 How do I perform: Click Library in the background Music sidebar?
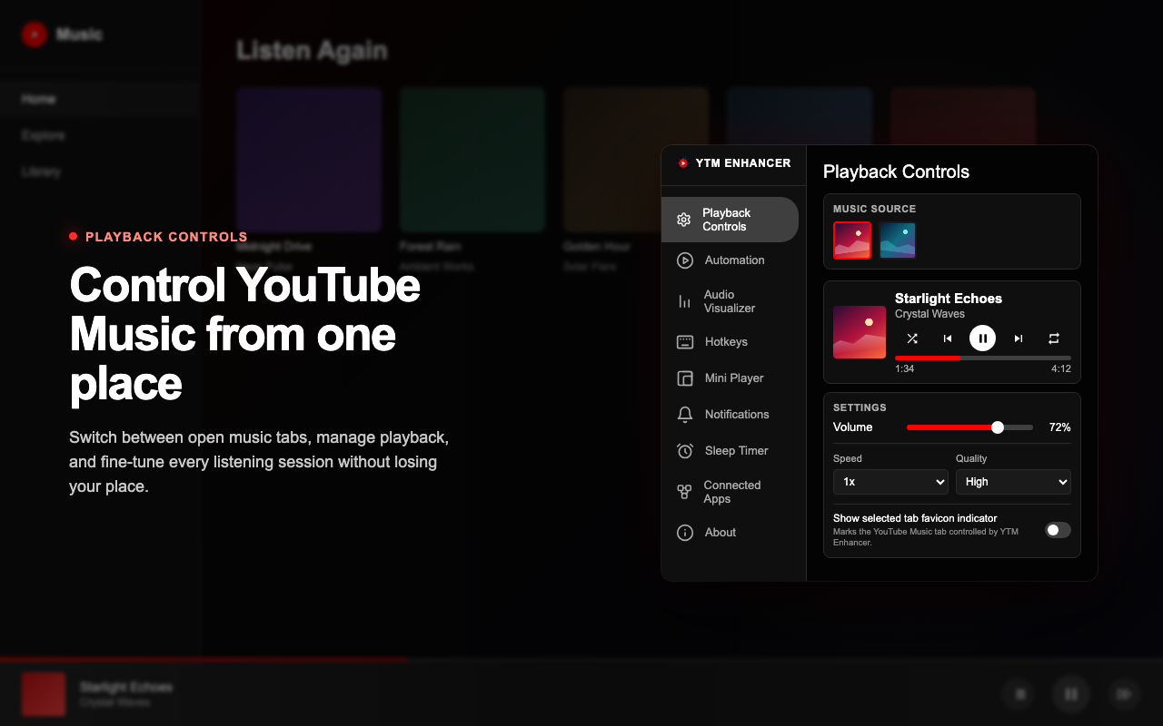click(100, 172)
